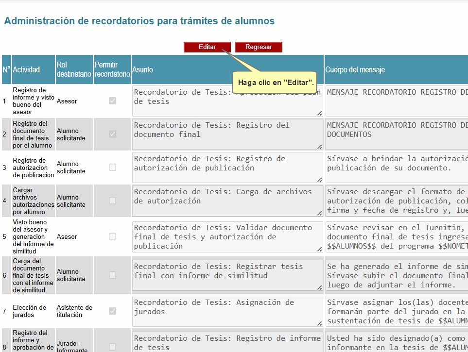
Task: Enable reminder checkbox for row 3
Action: tap(112, 168)
